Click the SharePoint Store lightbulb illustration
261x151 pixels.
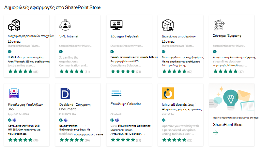[232, 98]
